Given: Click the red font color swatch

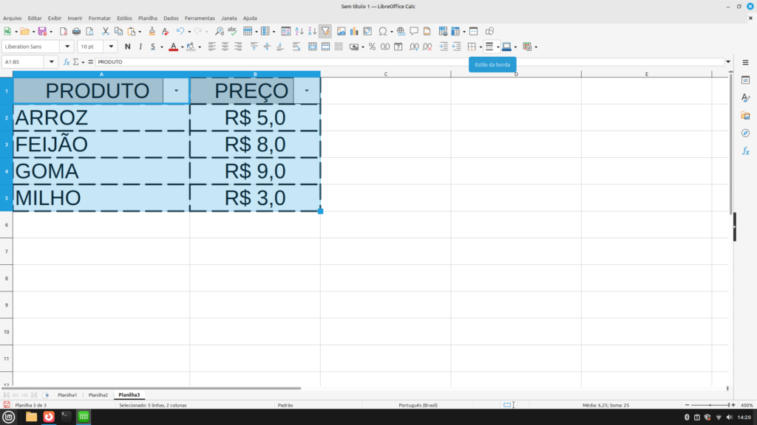Looking at the screenshot, I should (172, 46).
